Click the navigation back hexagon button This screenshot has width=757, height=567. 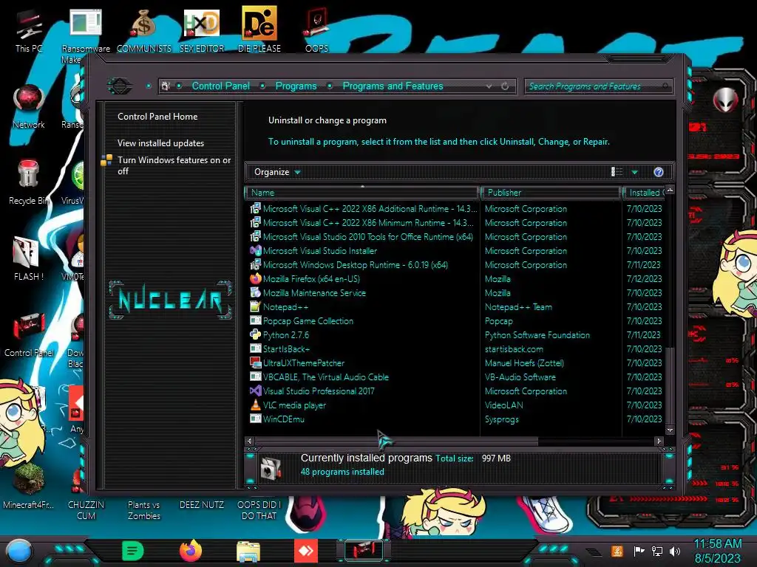point(119,86)
